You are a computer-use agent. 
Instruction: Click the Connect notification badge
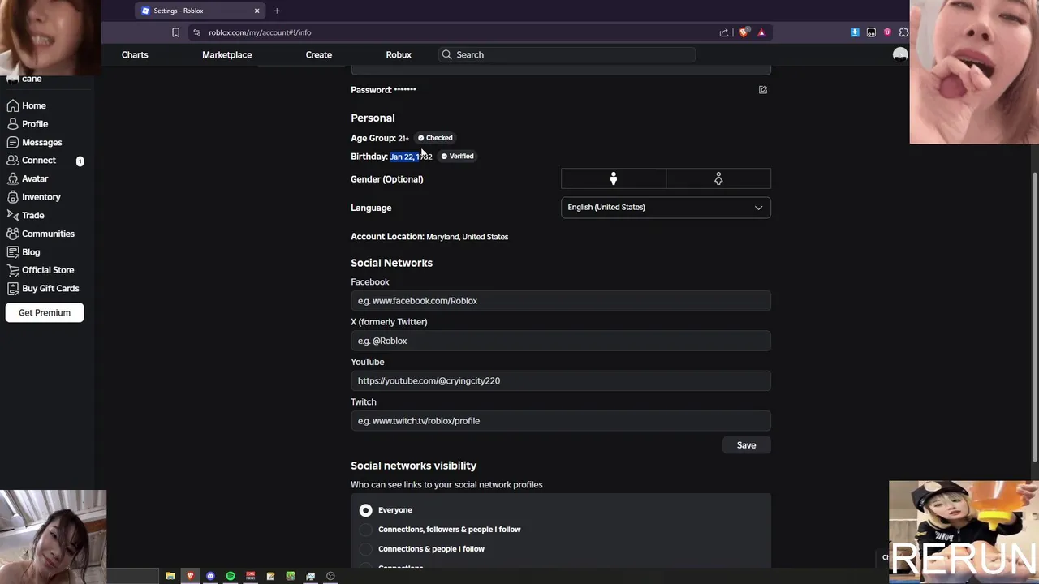80,161
